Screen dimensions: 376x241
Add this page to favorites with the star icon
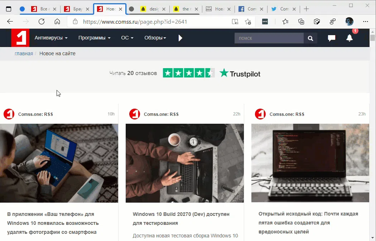point(285,22)
